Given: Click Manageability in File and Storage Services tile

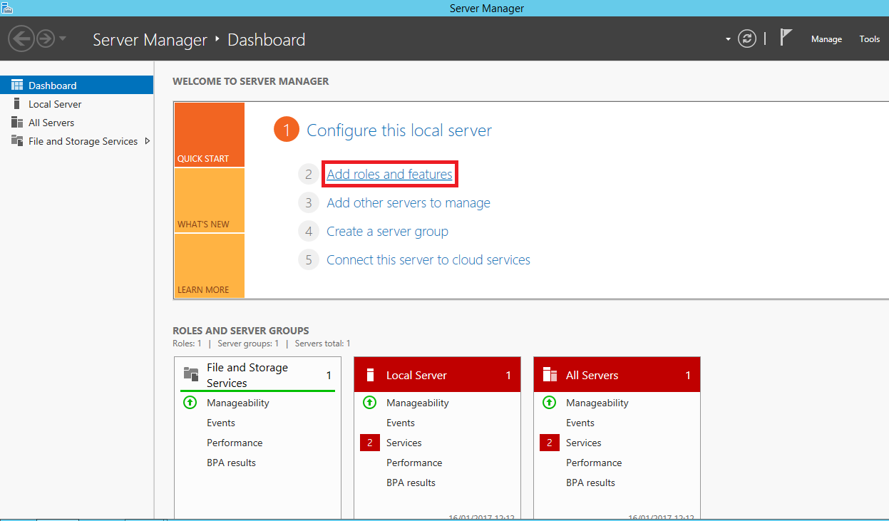Looking at the screenshot, I should [x=238, y=403].
